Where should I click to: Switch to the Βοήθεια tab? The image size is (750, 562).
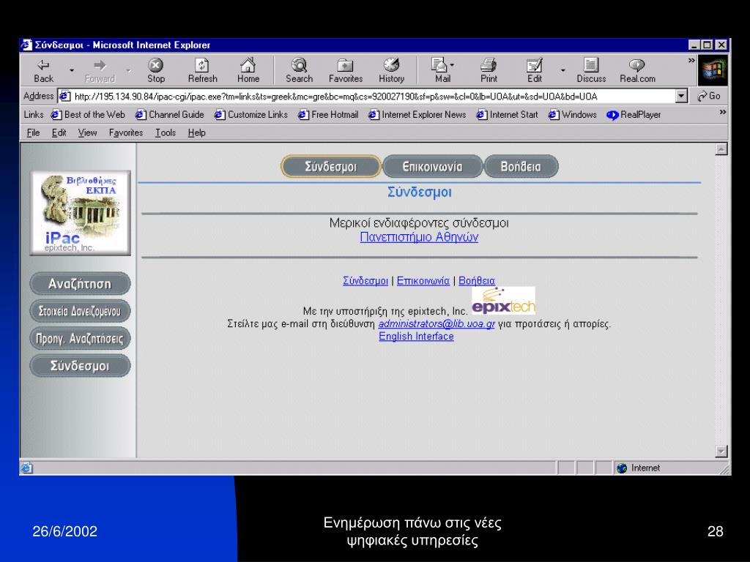[521, 166]
